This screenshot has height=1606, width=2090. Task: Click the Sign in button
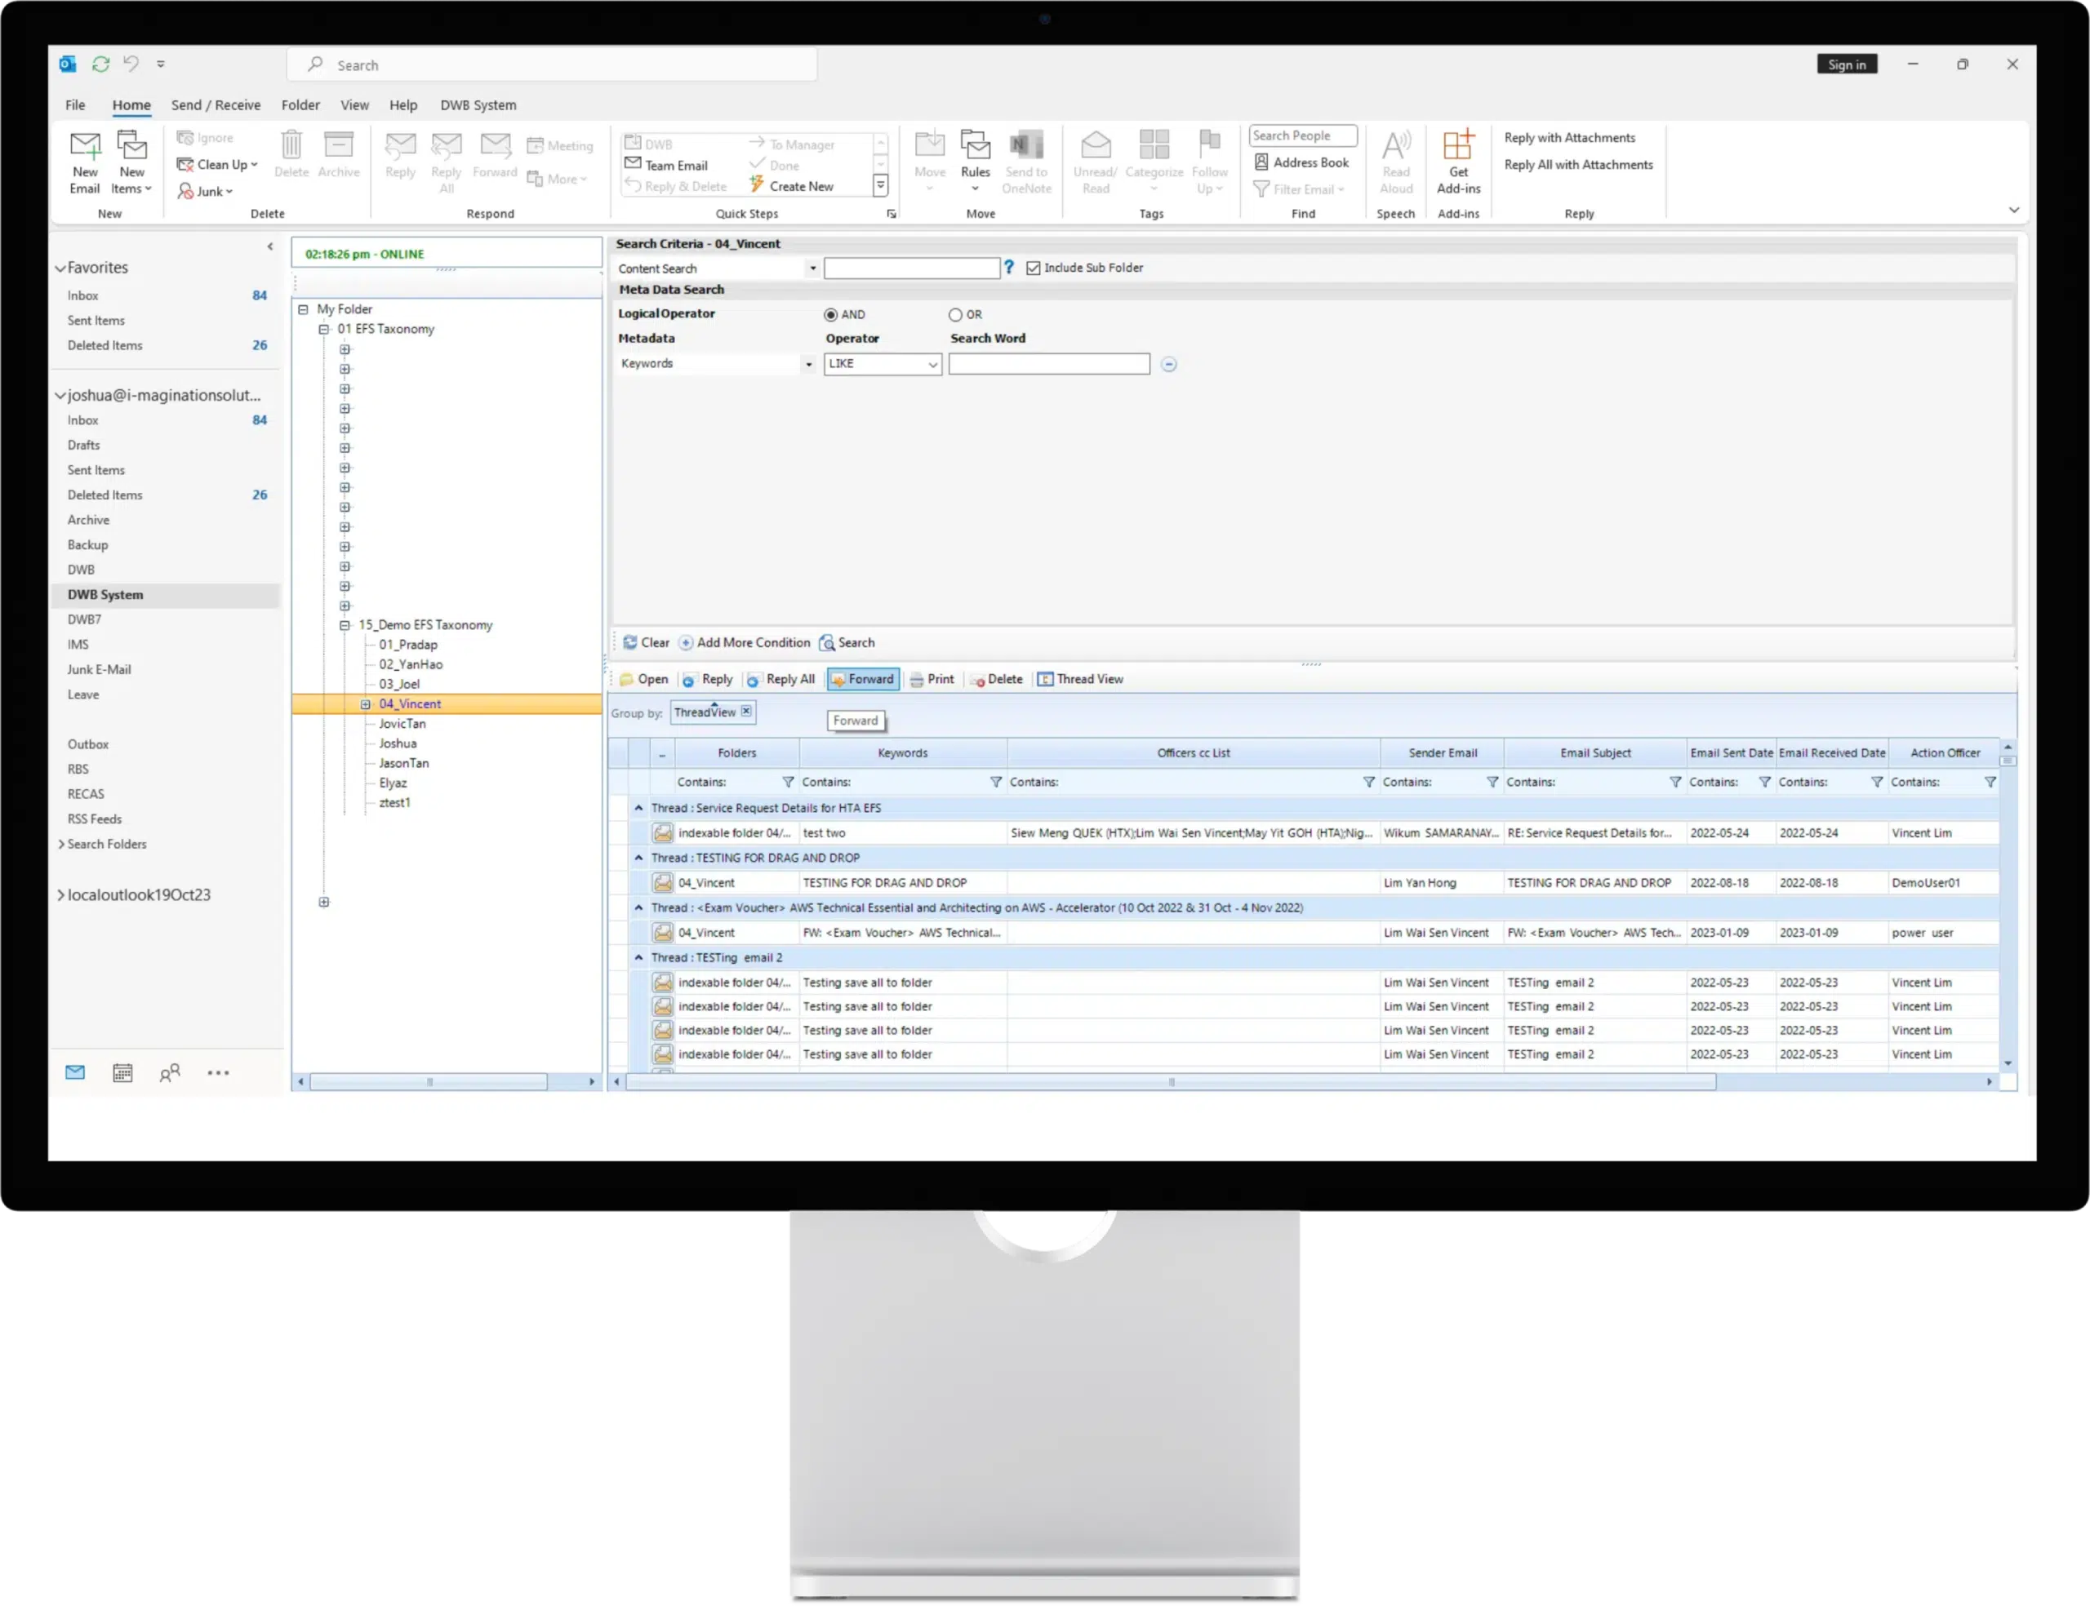1848,64
